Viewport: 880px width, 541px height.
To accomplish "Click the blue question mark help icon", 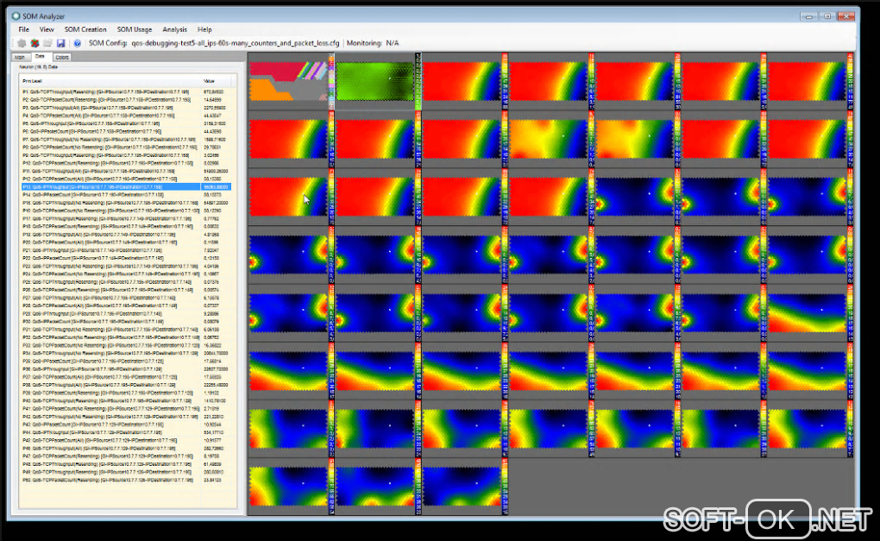I will tap(77, 43).
